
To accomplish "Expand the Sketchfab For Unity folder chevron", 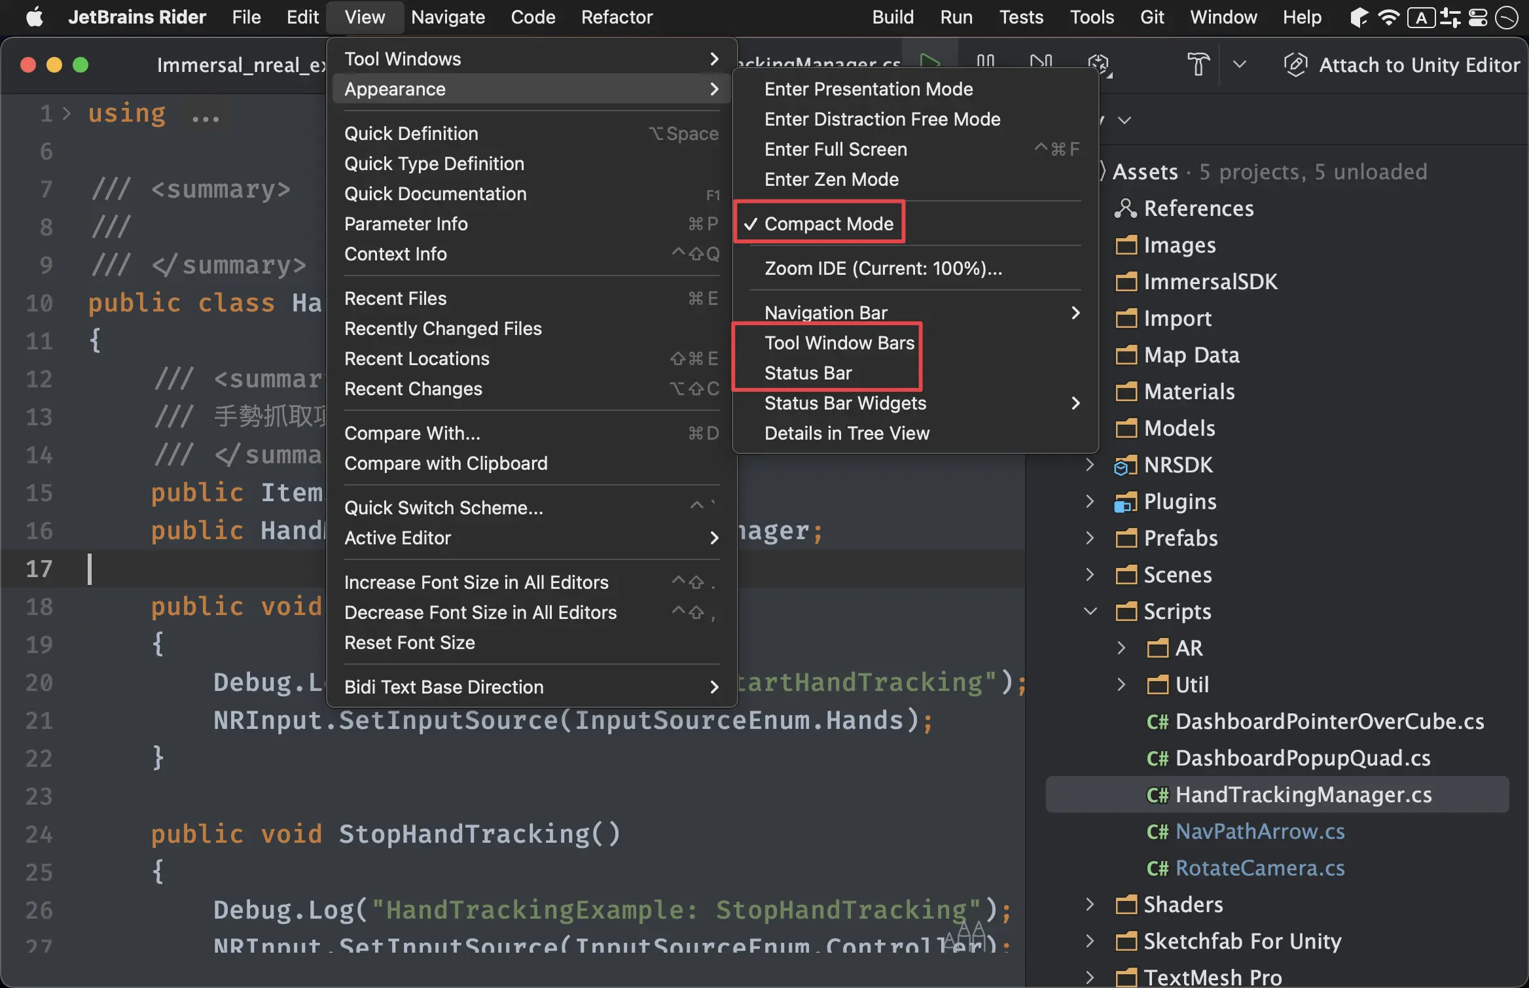I will click(x=1090, y=941).
